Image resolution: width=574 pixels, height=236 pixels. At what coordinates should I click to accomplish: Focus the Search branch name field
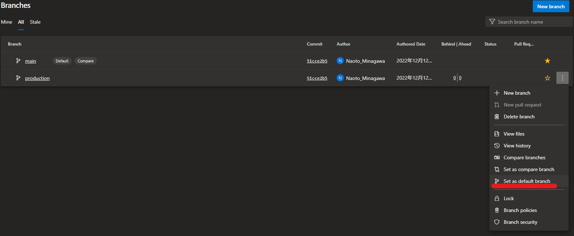[x=529, y=22]
